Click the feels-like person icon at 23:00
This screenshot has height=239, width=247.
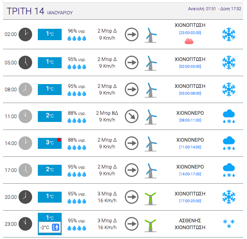click(56, 227)
